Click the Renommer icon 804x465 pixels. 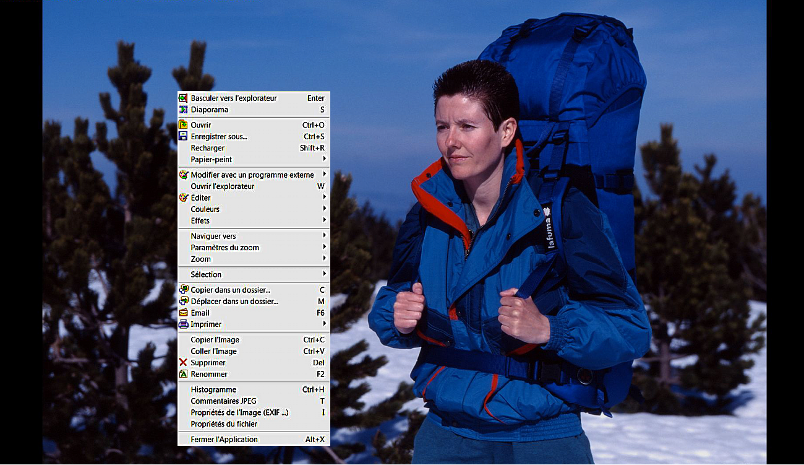click(183, 374)
